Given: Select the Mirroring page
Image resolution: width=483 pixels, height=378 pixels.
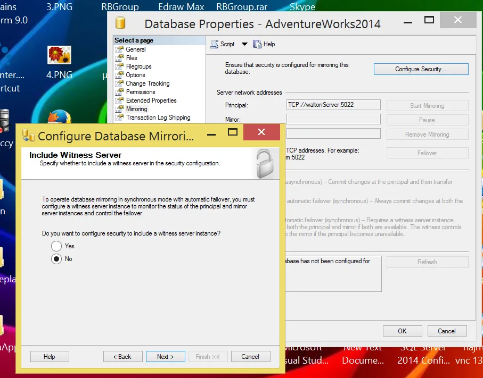Looking at the screenshot, I should [136, 109].
